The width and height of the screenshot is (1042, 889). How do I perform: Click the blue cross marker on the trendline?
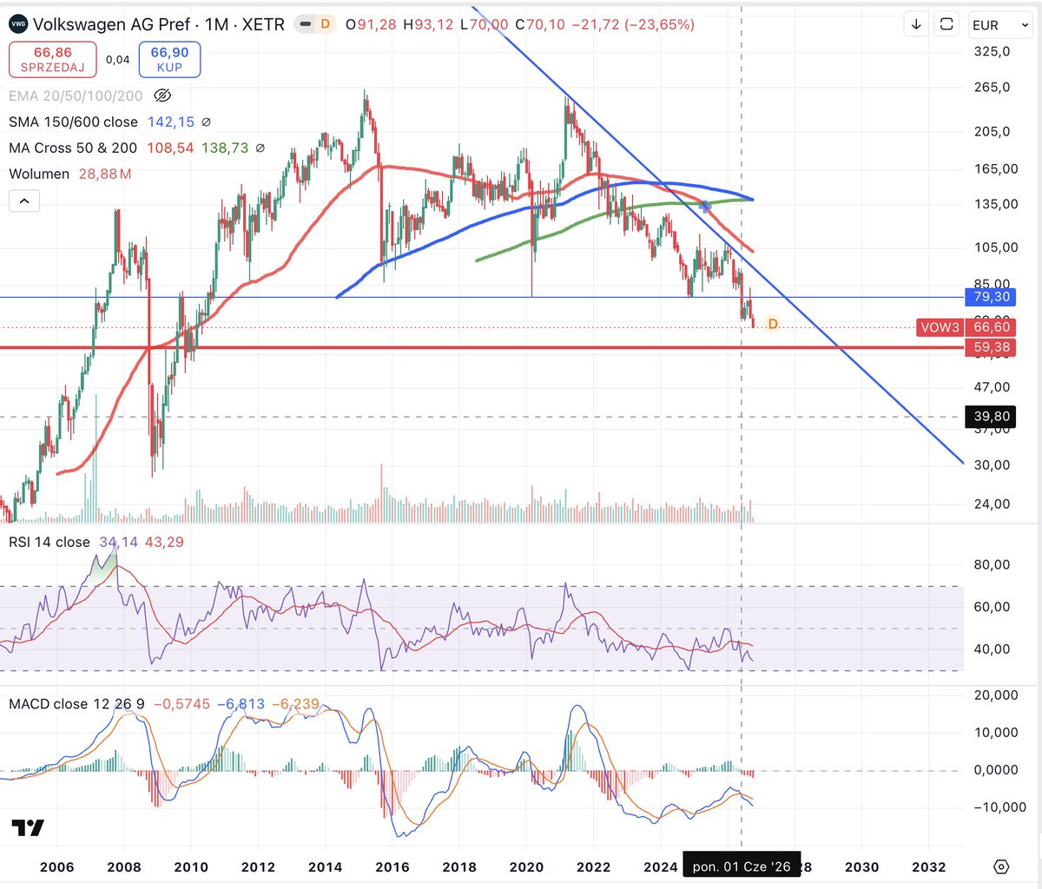705,207
